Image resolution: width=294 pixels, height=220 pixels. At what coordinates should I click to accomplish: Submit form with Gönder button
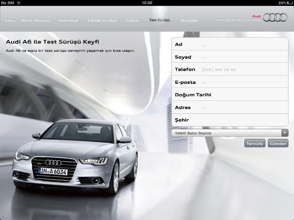(x=278, y=143)
